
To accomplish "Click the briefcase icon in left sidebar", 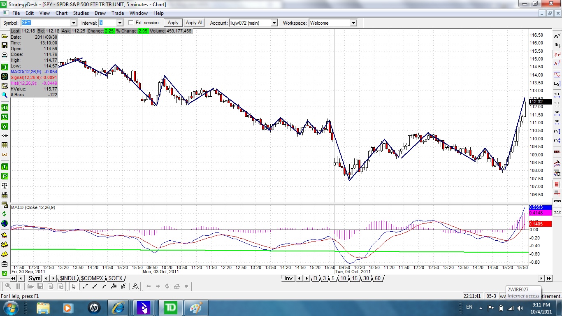I will point(5,264).
